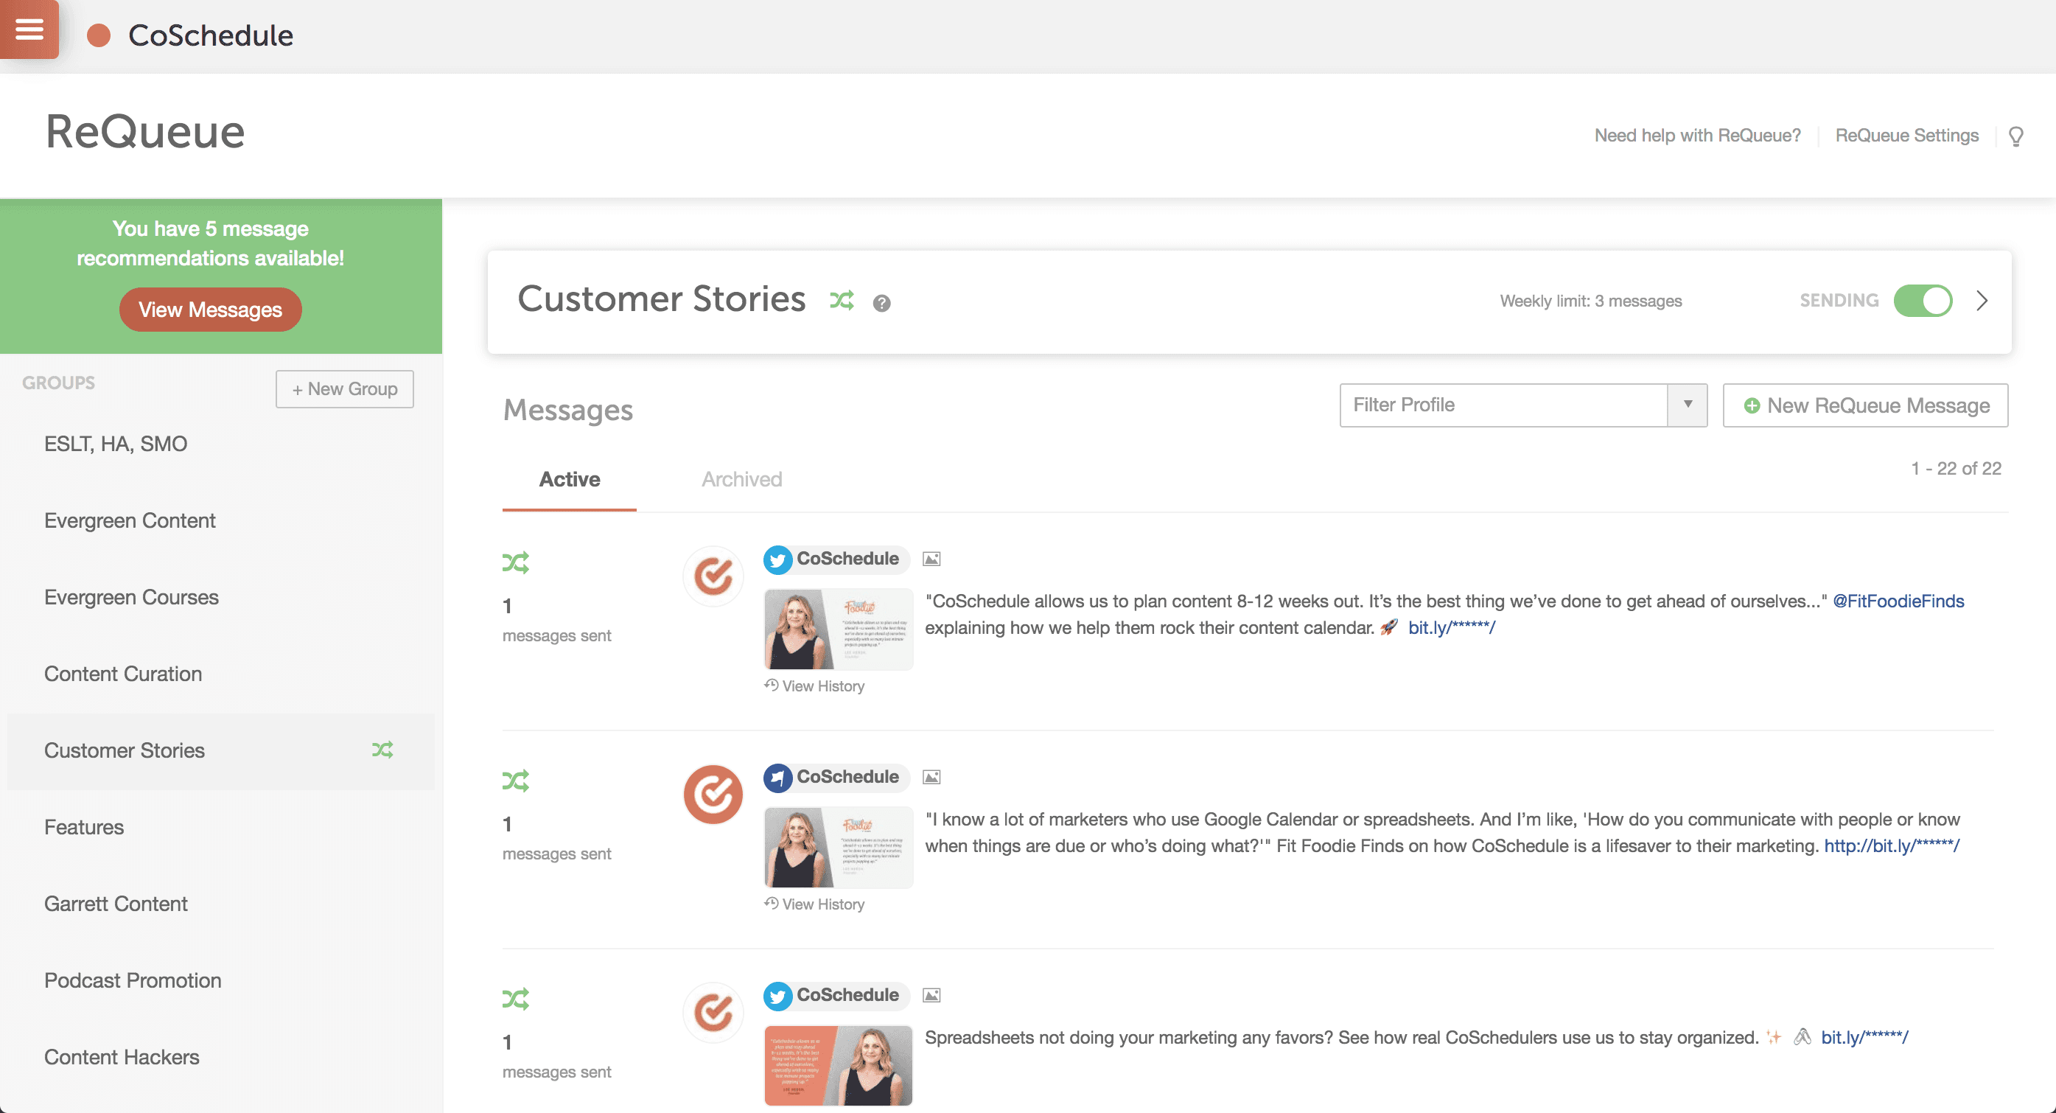Click CoSchedule profile name on FitFoodieFinds message
2056x1113 pixels.
point(847,559)
